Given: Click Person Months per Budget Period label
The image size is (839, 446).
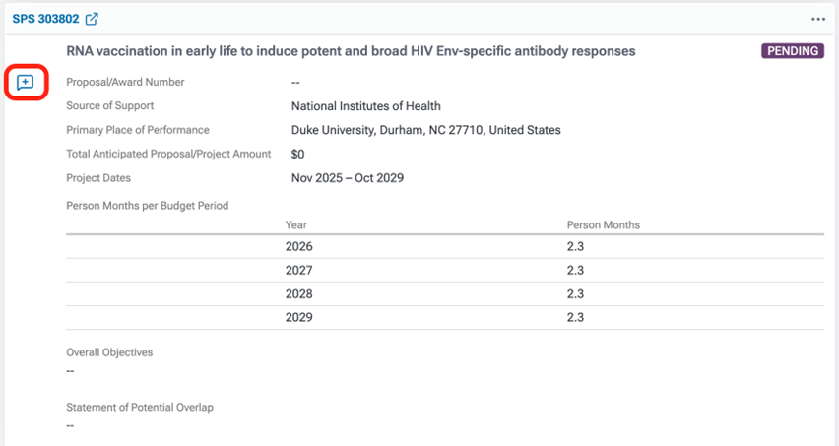Looking at the screenshot, I should pyautogui.click(x=147, y=206).
